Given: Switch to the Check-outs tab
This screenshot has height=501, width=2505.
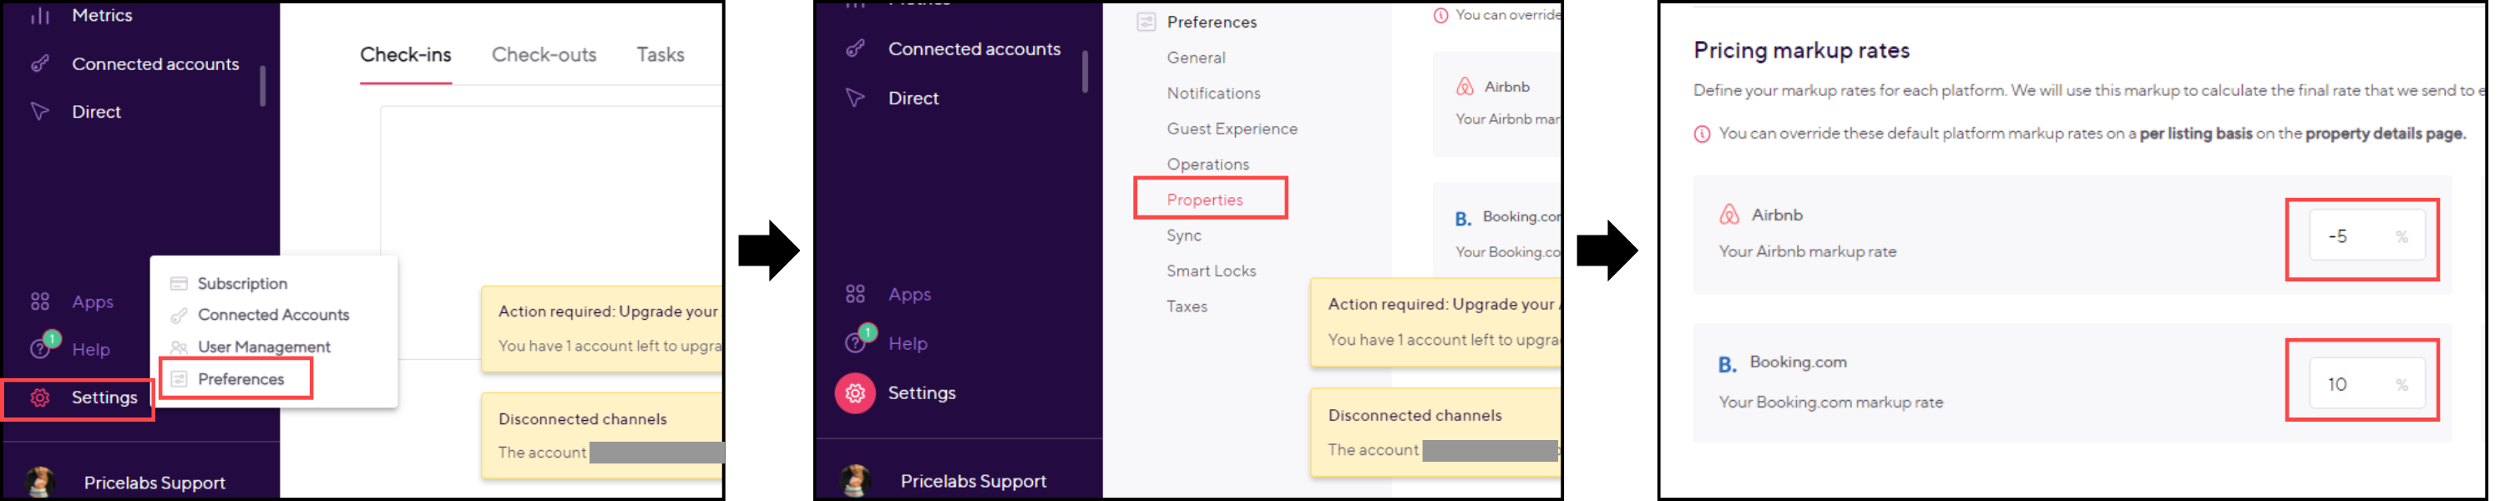Looking at the screenshot, I should tap(544, 55).
